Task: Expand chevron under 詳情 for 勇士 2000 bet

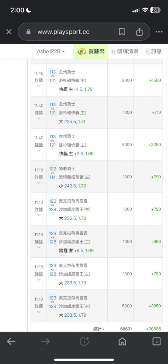Action: point(39,86)
